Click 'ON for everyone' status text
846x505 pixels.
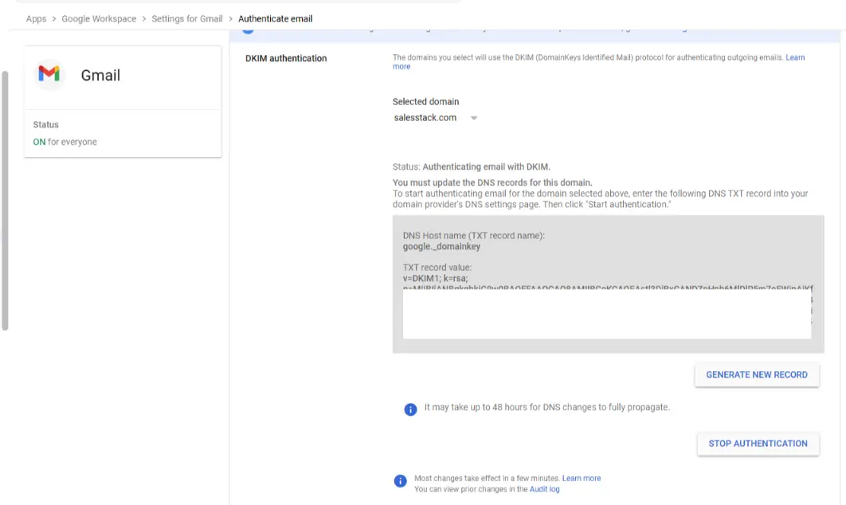click(x=65, y=142)
